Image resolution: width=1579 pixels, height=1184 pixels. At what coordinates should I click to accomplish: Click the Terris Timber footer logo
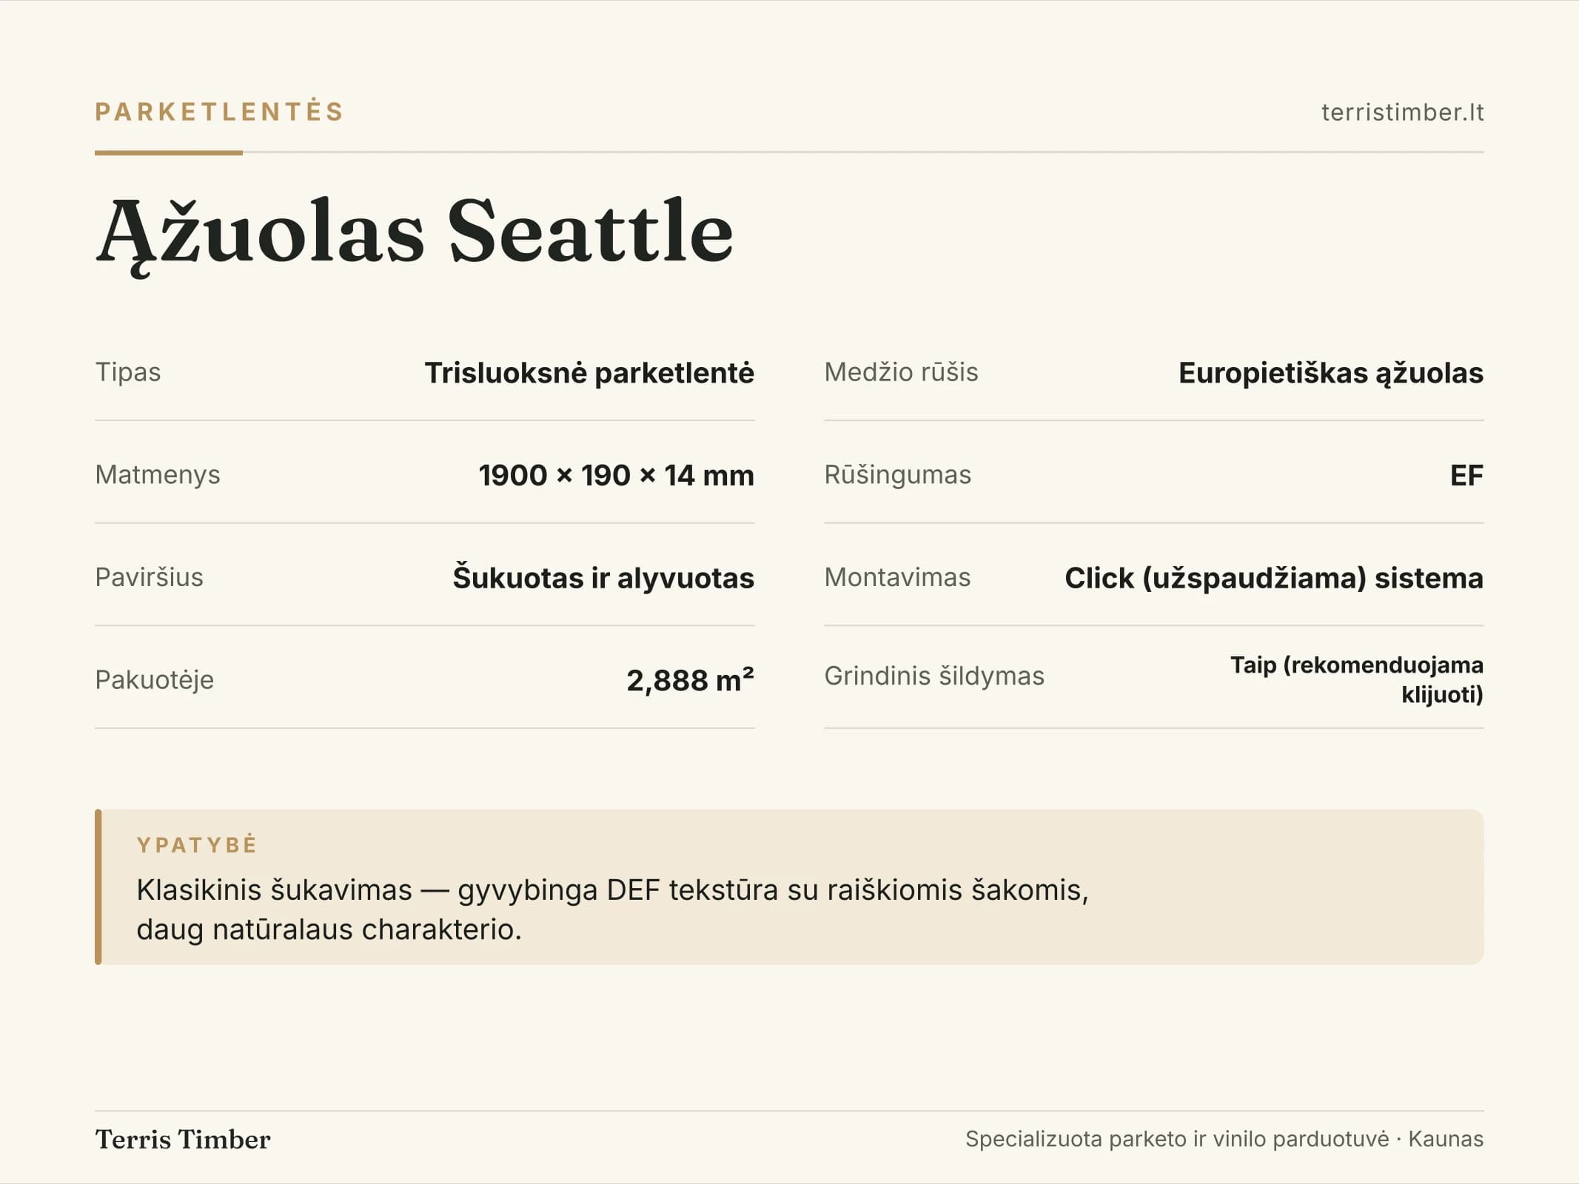pyautogui.click(x=183, y=1140)
